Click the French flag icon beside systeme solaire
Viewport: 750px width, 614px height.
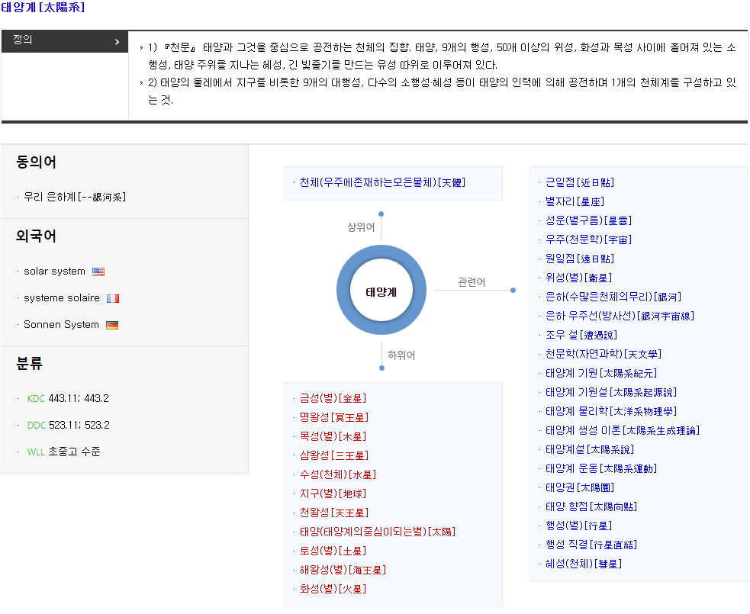click(113, 298)
